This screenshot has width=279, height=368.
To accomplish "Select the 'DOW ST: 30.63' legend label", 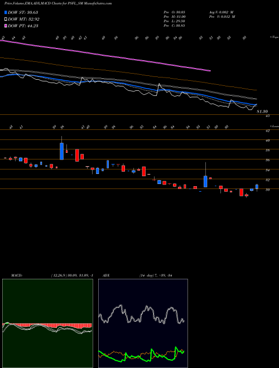I will (x=23, y=12).
